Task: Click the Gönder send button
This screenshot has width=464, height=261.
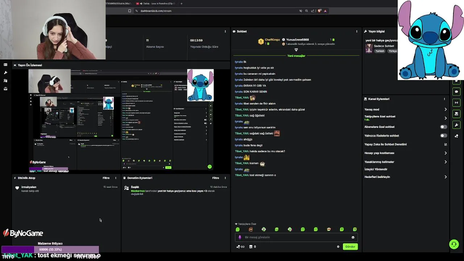Action: [x=350, y=246]
